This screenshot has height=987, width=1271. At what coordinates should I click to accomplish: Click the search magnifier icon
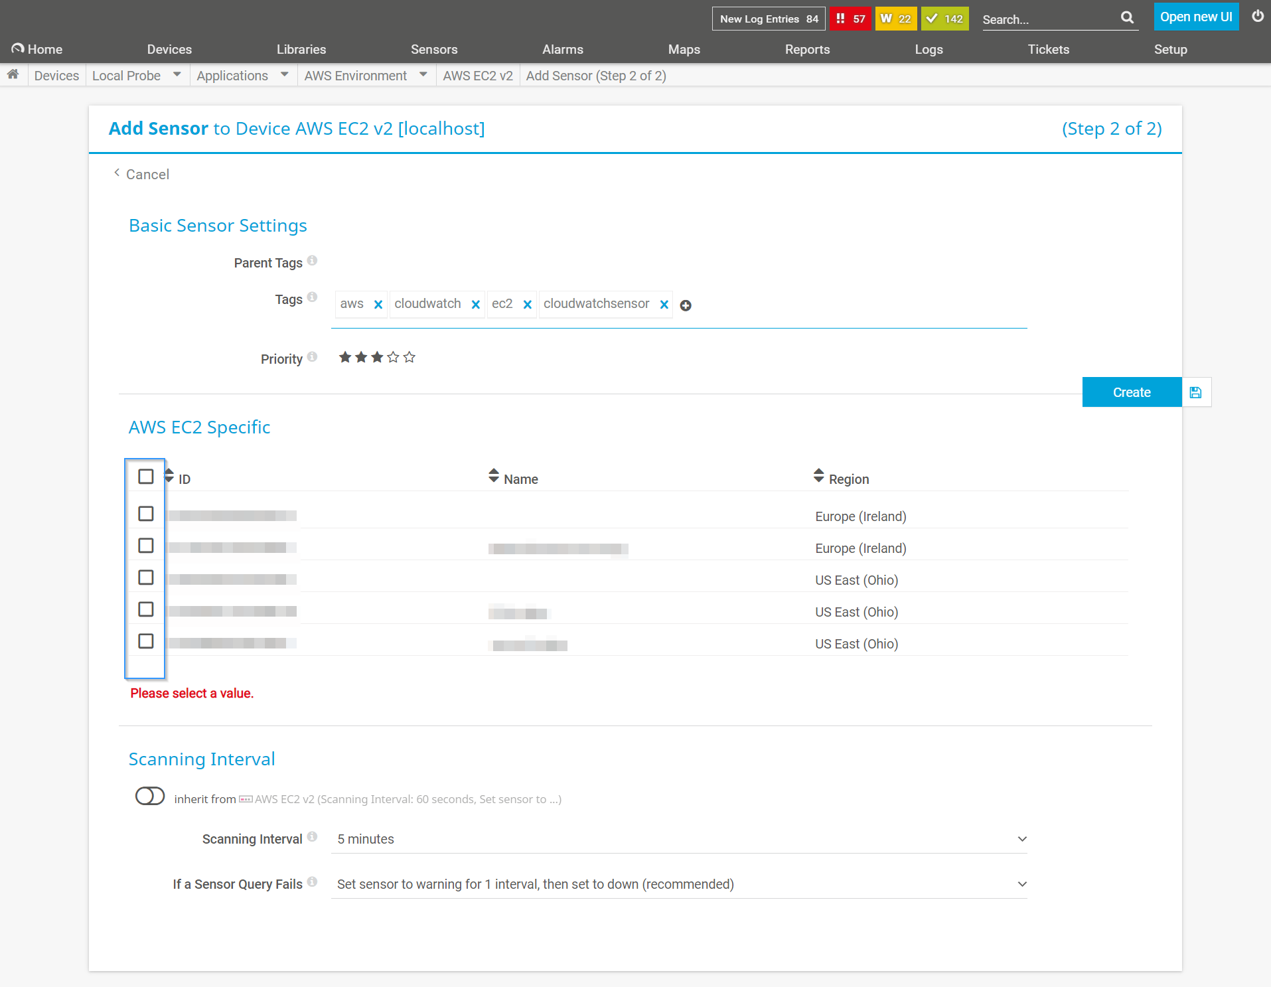(1126, 18)
